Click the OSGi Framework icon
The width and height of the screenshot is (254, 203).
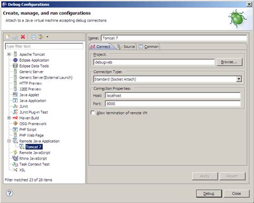coord(16,124)
